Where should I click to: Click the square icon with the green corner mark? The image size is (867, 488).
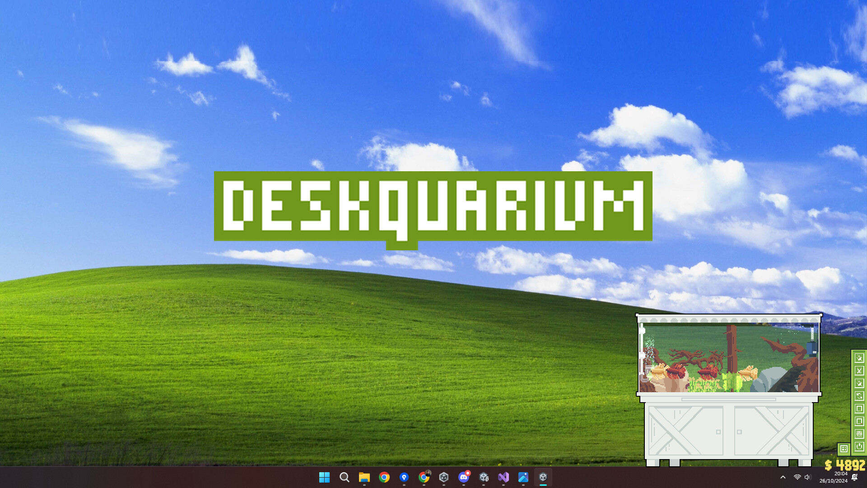coord(859,408)
